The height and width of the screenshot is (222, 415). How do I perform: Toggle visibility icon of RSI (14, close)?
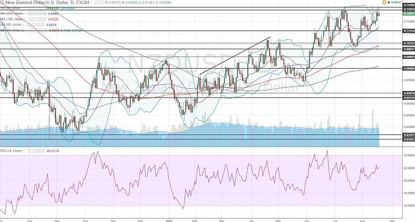(x=29, y=151)
